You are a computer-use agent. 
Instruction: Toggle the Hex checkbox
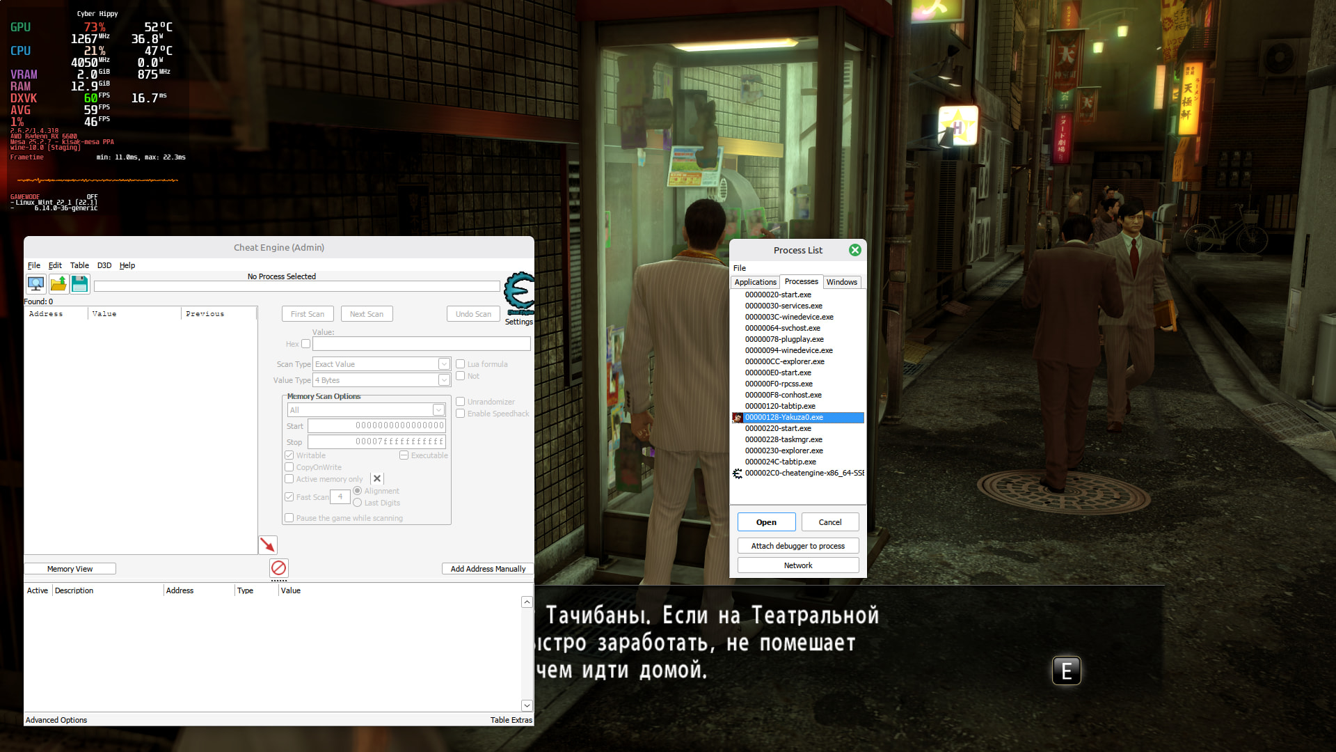pyautogui.click(x=305, y=344)
